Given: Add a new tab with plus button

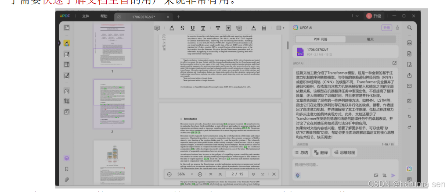Looking at the screenshot, I should (x=178, y=17).
